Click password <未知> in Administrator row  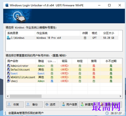(x=65, y=66)
